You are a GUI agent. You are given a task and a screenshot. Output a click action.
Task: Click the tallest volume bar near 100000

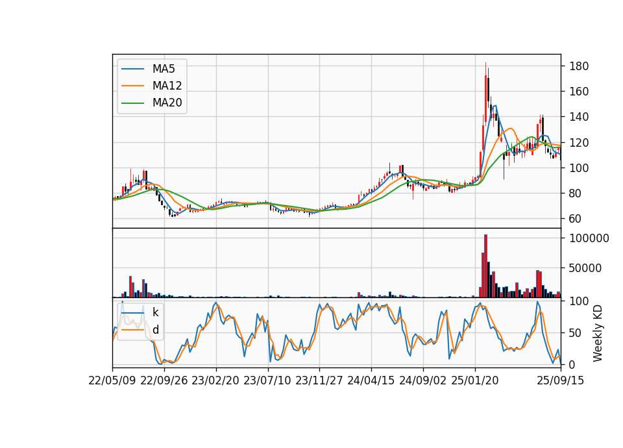tap(485, 266)
